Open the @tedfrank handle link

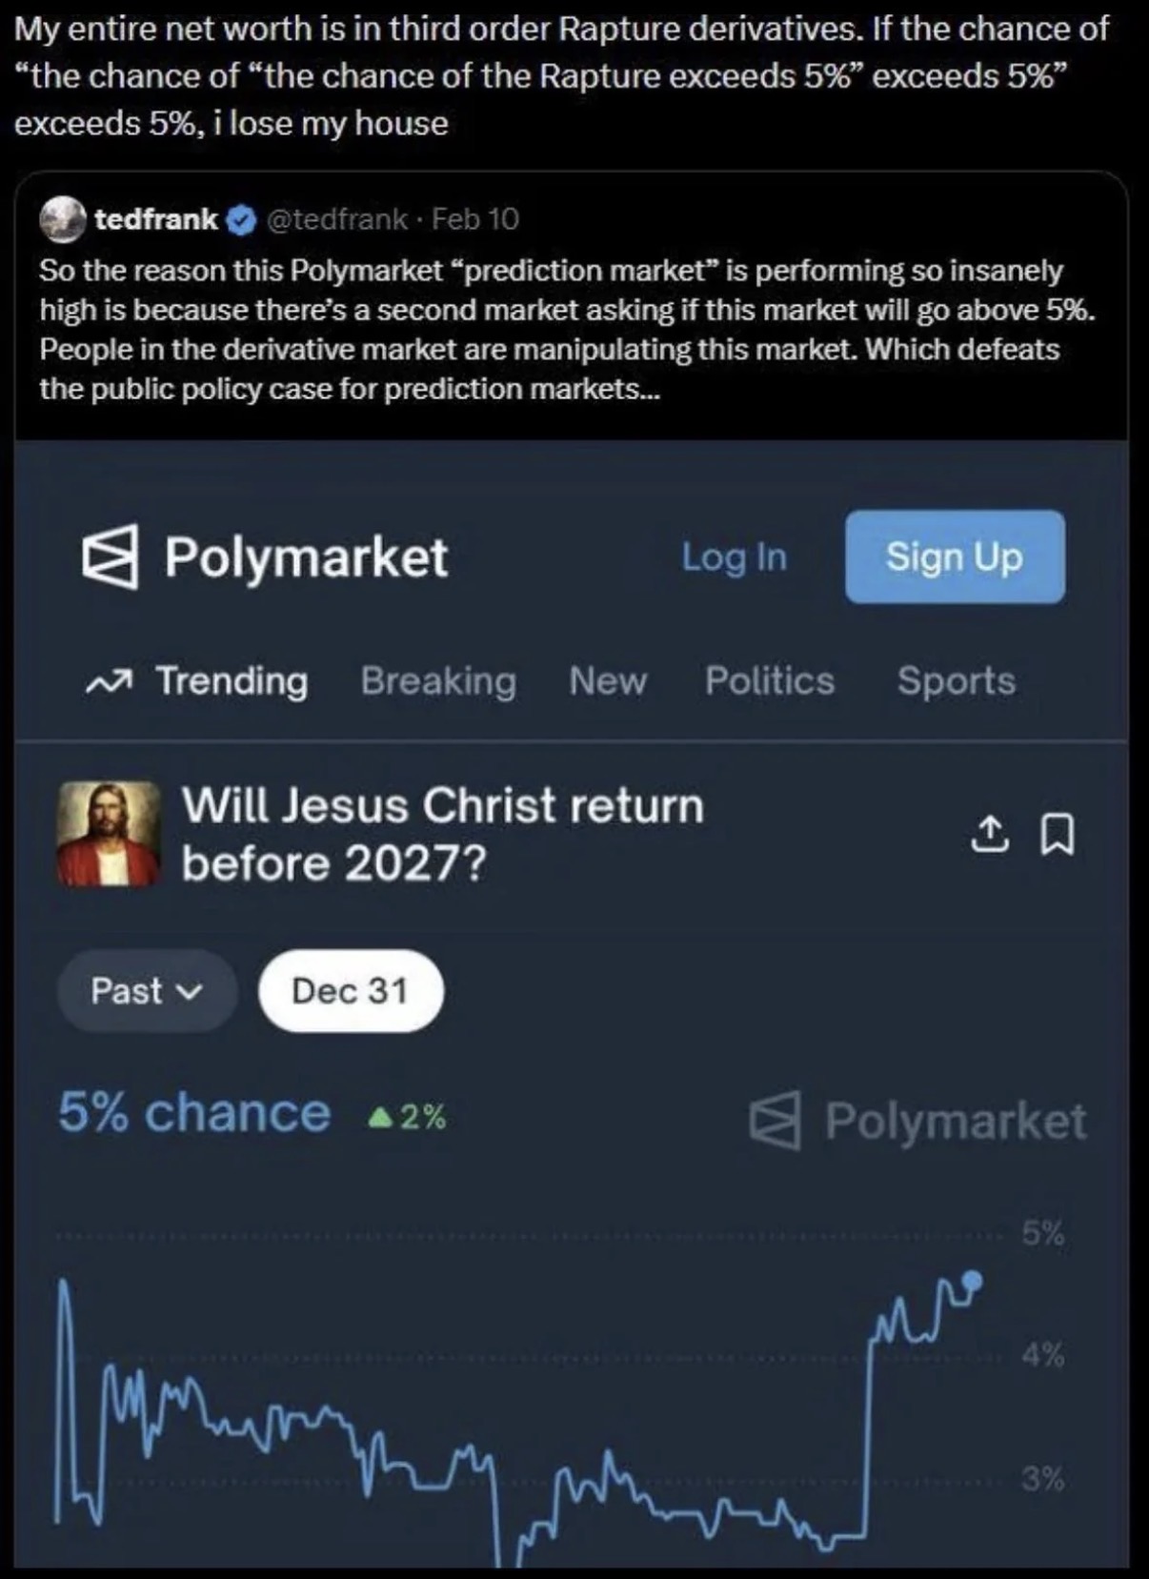(337, 220)
